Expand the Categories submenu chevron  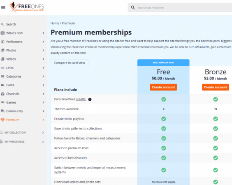coord(43,76)
